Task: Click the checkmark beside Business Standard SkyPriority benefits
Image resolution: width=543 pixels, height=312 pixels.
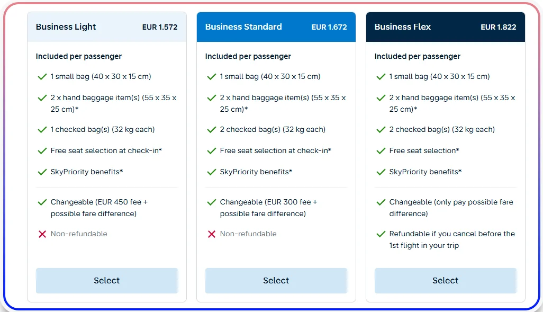Action: click(x=212, y=172)
